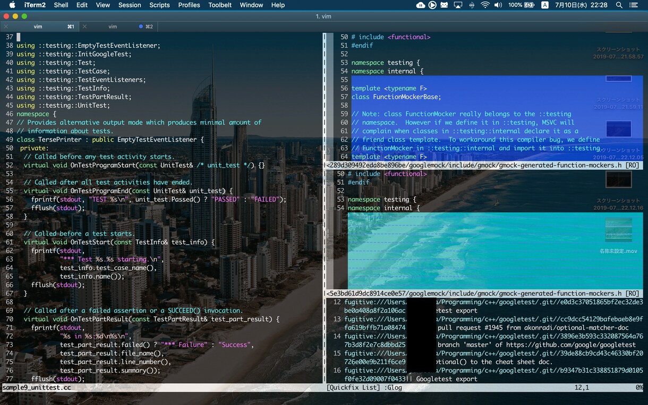Open the battery status menu
This screenshot has height=405, width=648.
522,5
